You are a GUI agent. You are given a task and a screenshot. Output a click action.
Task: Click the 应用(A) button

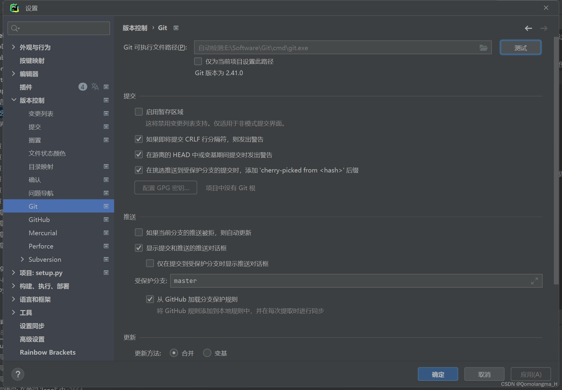tap(530, 374)
